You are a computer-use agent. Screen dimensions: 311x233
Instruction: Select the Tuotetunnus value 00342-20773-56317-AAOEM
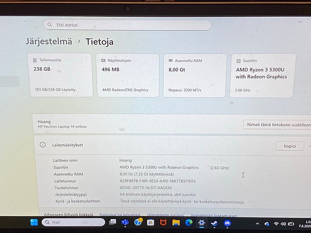click(146, 188)
